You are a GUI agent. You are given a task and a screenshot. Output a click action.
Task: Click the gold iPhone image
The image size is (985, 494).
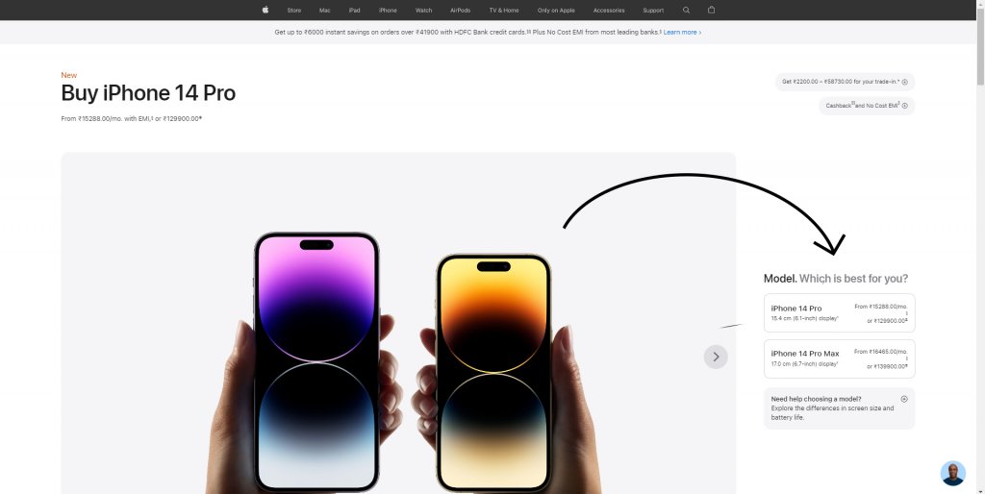click(493, 373)
